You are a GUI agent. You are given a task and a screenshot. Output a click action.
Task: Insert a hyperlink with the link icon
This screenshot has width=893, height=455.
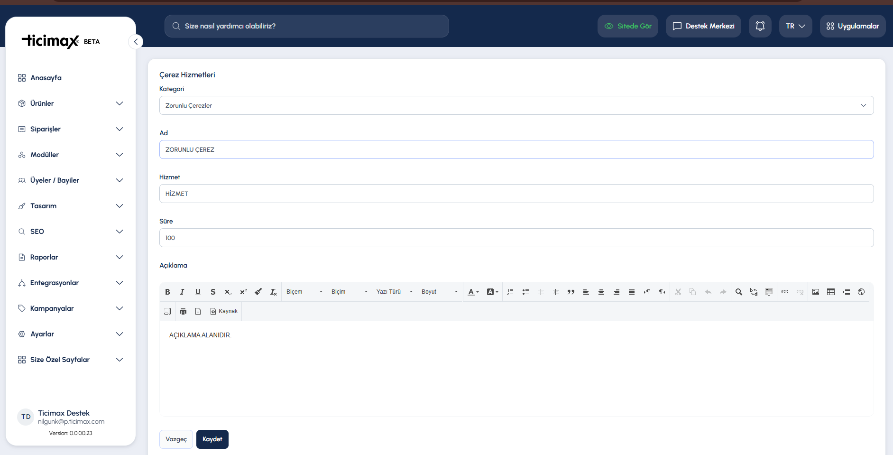pos(785,292)
